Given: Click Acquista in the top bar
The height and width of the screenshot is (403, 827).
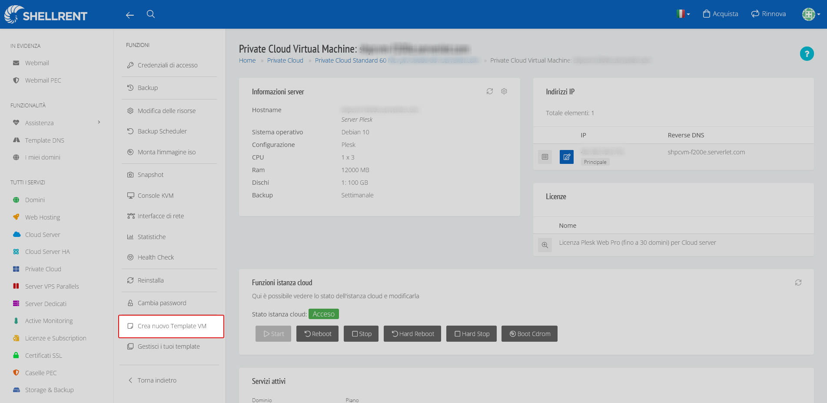Looking at the screenshot, I should [721, 14].
